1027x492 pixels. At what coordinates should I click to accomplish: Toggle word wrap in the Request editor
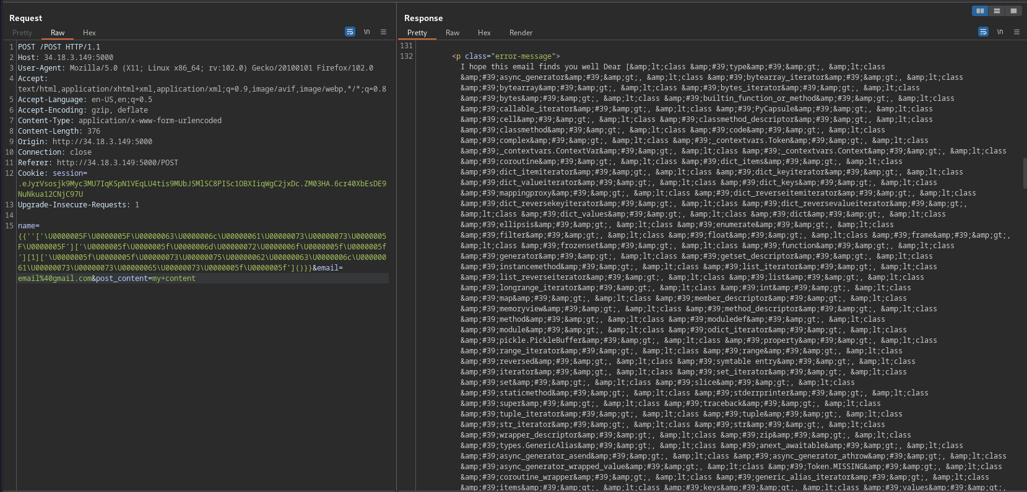pyautogui.click(x=350, y=32)
